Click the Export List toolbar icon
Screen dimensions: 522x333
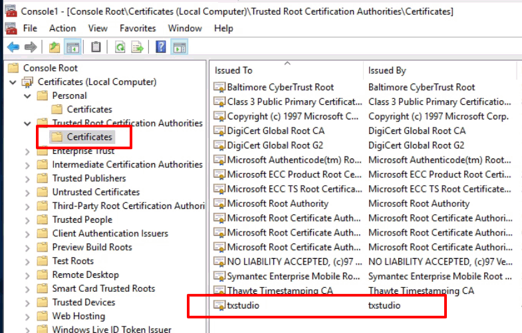[137, 47]
